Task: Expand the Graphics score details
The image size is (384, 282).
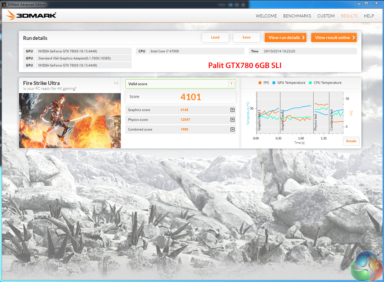Action: pyautogui.click(x=232, y=110)
